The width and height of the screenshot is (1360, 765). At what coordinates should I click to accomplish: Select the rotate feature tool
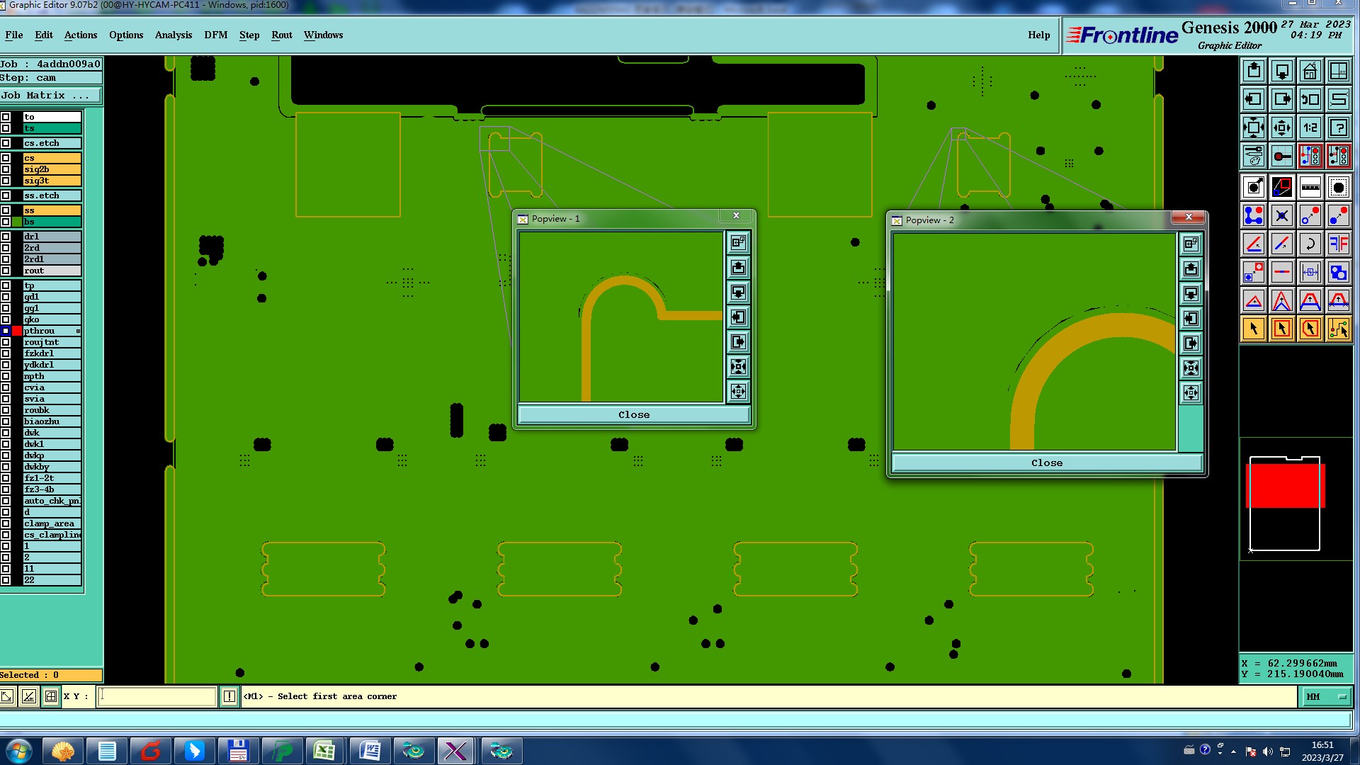point(1310,244)
